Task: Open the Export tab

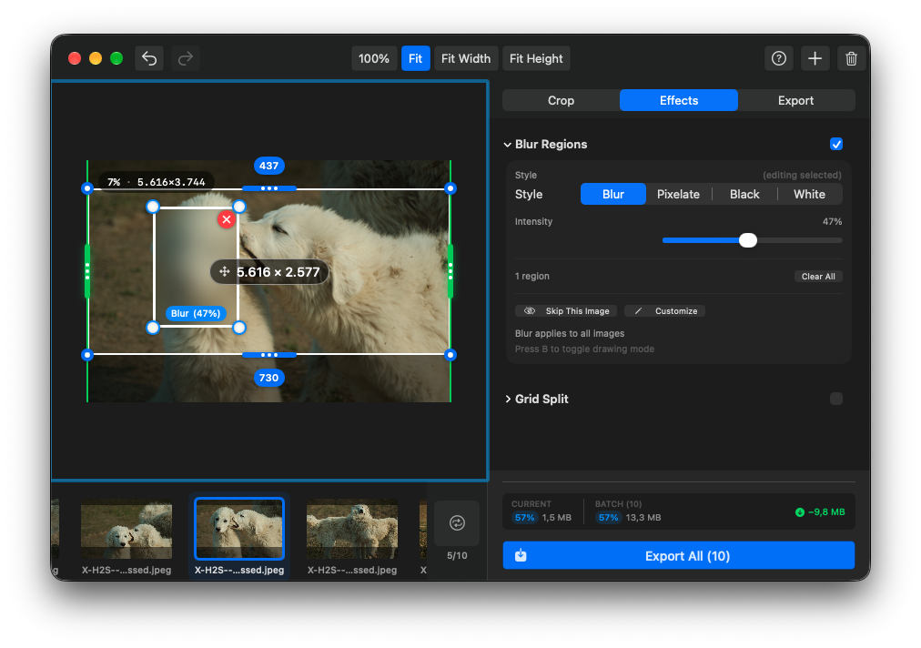Action: (x=796, y=100)
